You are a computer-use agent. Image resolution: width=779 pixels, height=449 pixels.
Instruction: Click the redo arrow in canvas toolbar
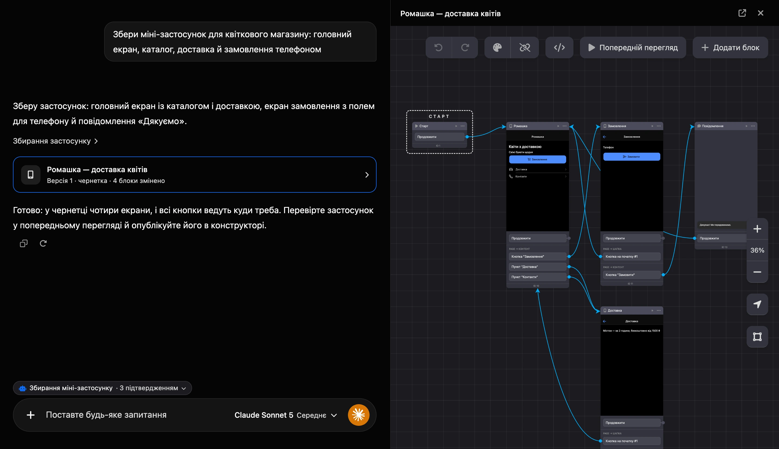click(465, 47)
